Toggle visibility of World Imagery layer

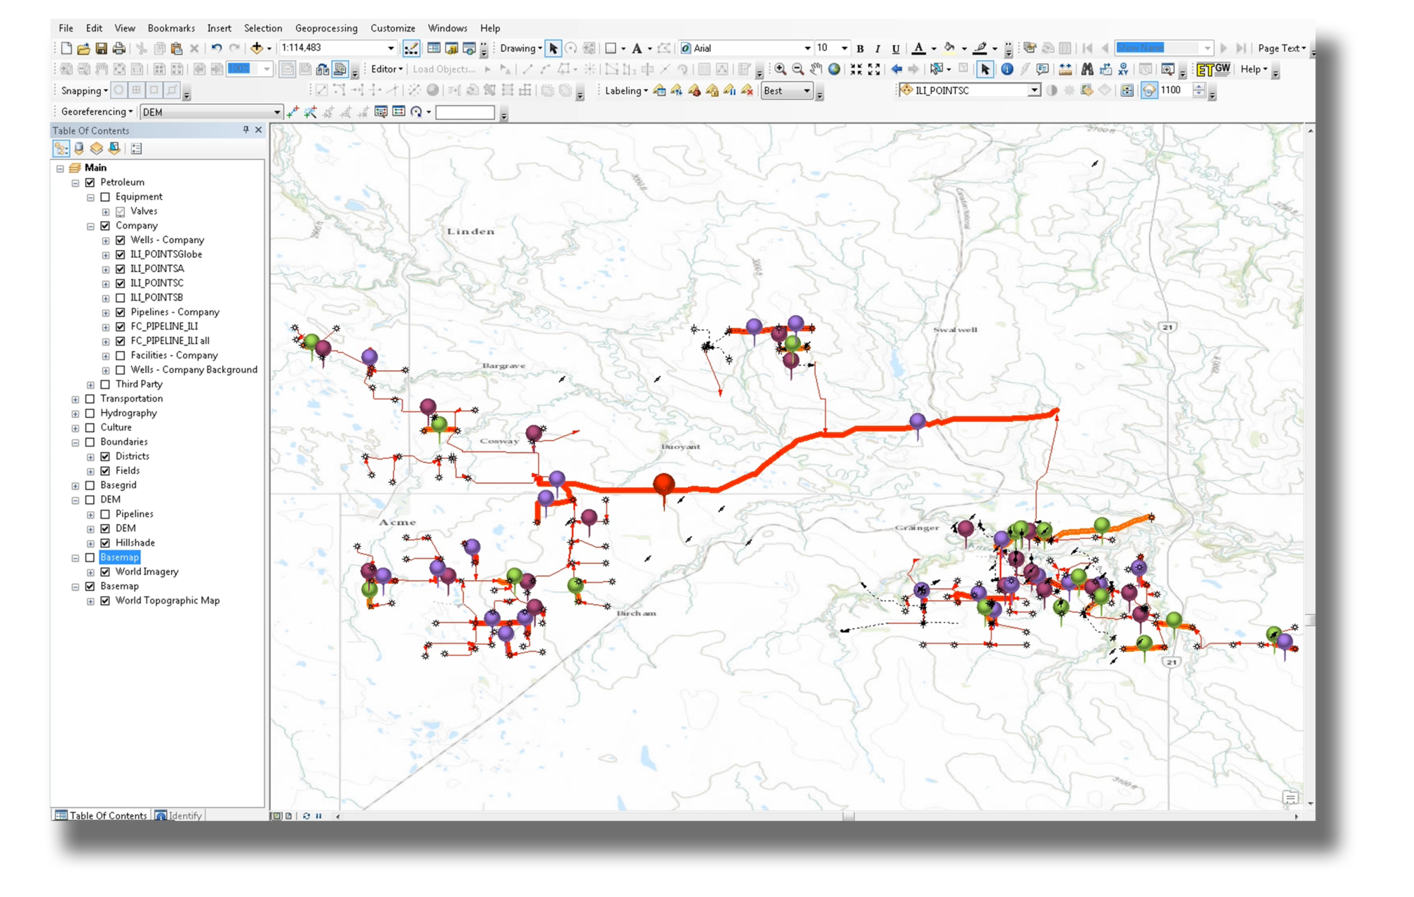pyautogui.click(x=105, y=571)
